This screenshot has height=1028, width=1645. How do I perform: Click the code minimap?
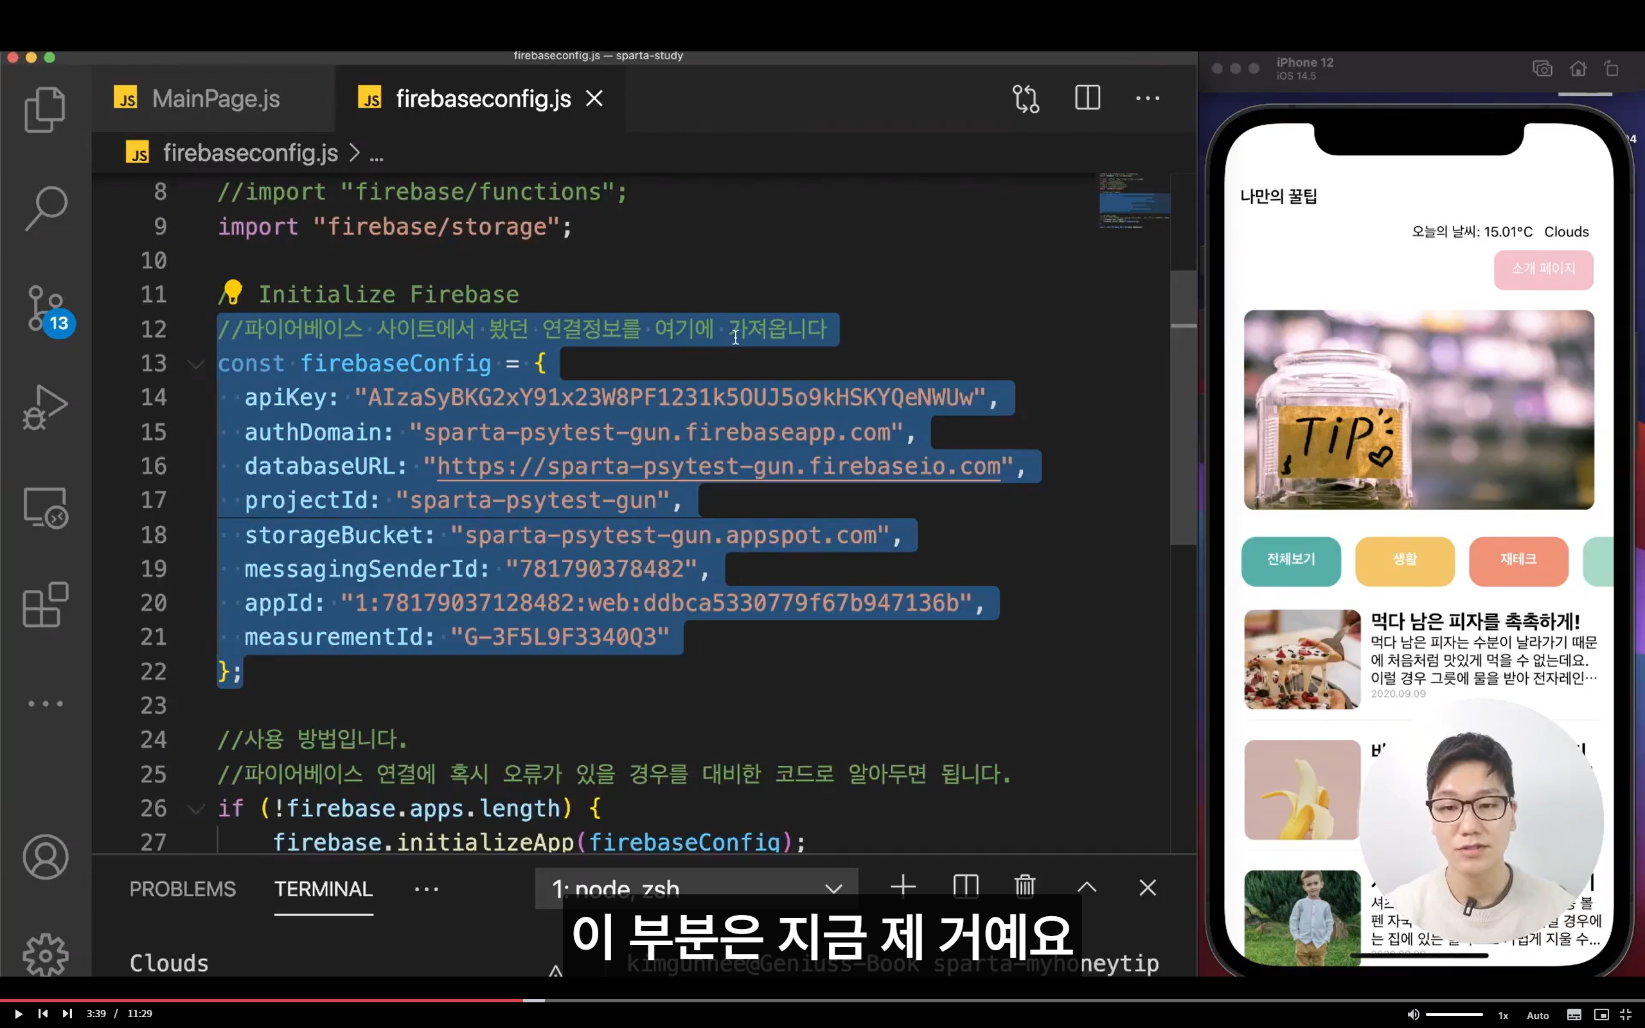pos(1135,201)
